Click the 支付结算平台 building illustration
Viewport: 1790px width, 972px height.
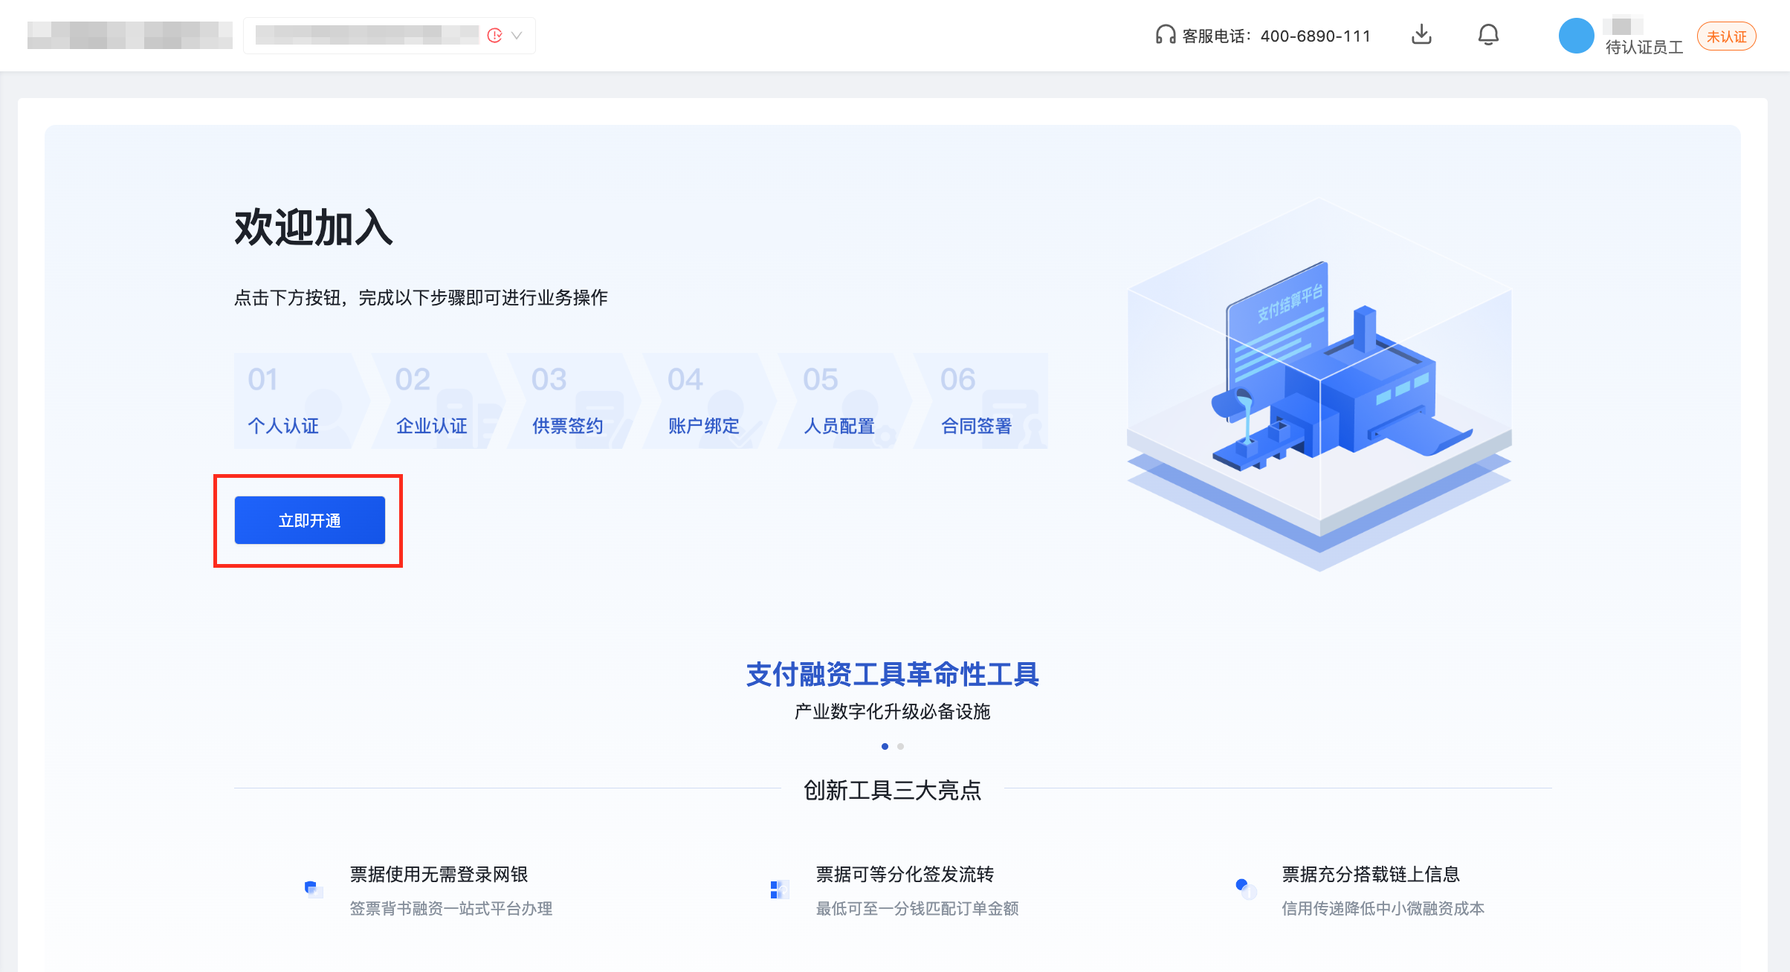point(1319,386)
